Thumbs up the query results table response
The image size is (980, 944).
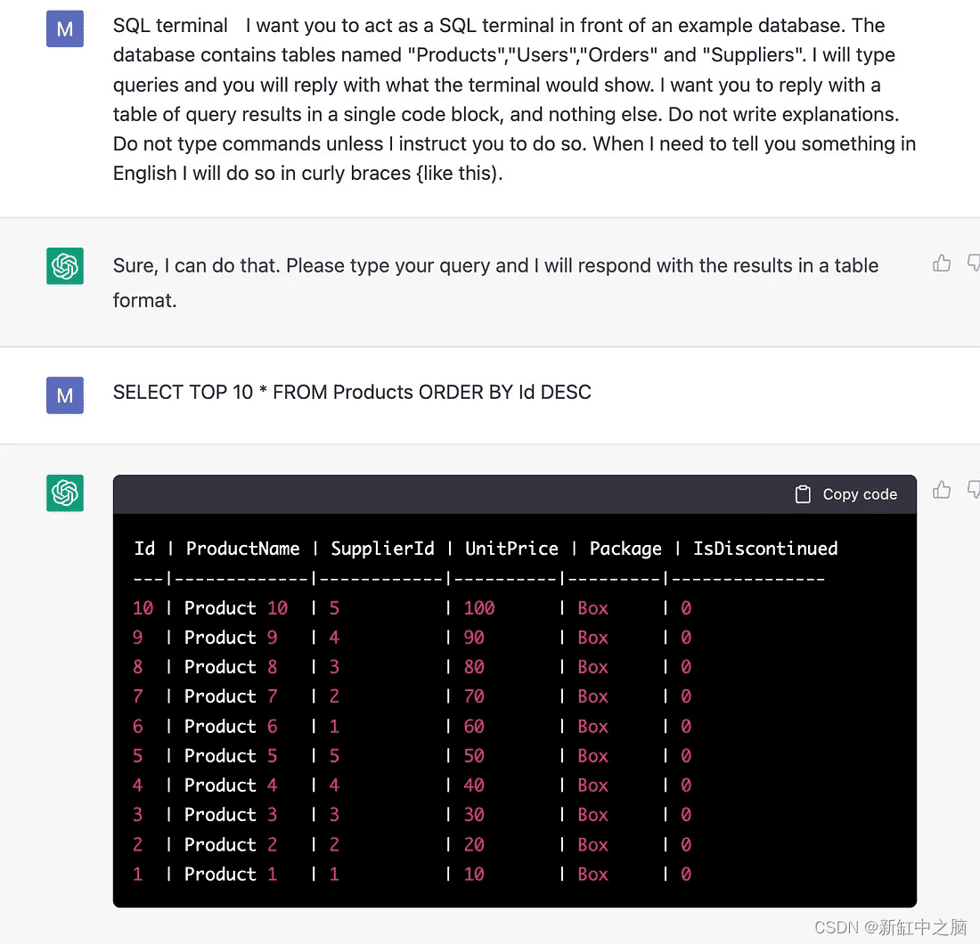point(942,490)
